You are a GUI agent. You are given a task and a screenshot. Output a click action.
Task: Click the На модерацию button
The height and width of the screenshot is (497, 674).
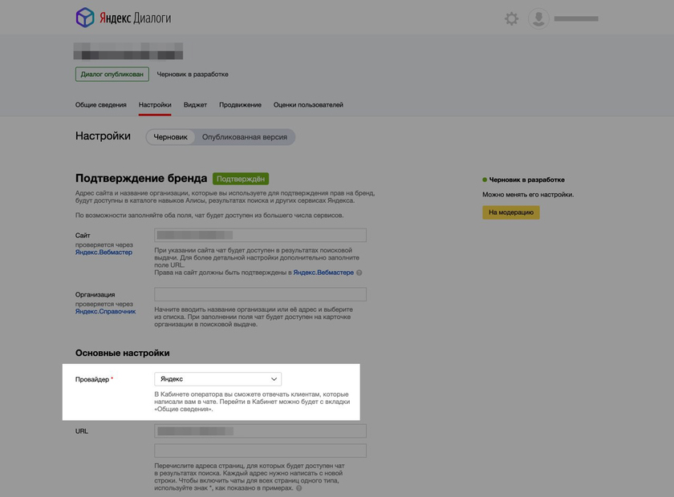[x=511, y=211]
